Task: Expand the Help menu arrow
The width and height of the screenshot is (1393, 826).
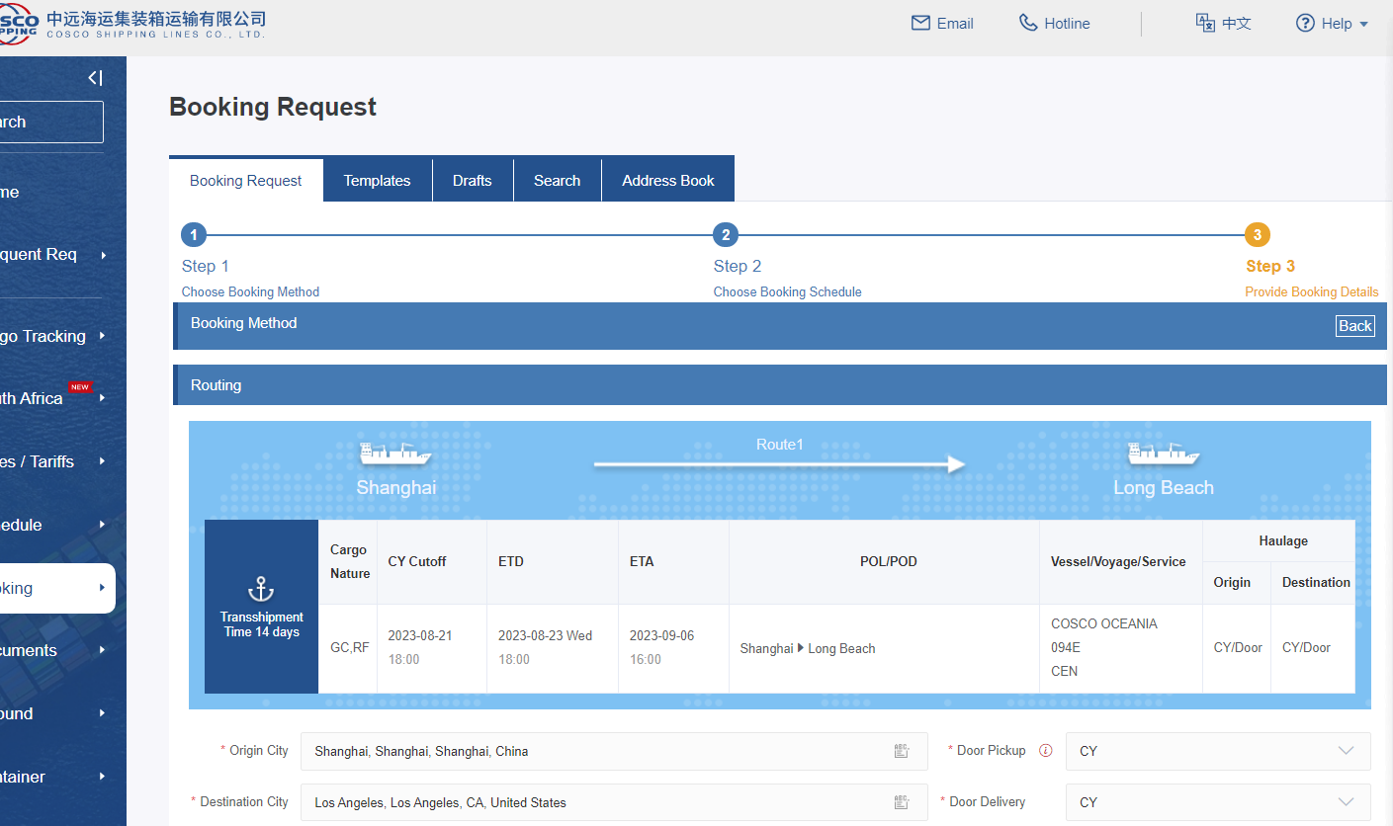Action: tap(1364, 25)
